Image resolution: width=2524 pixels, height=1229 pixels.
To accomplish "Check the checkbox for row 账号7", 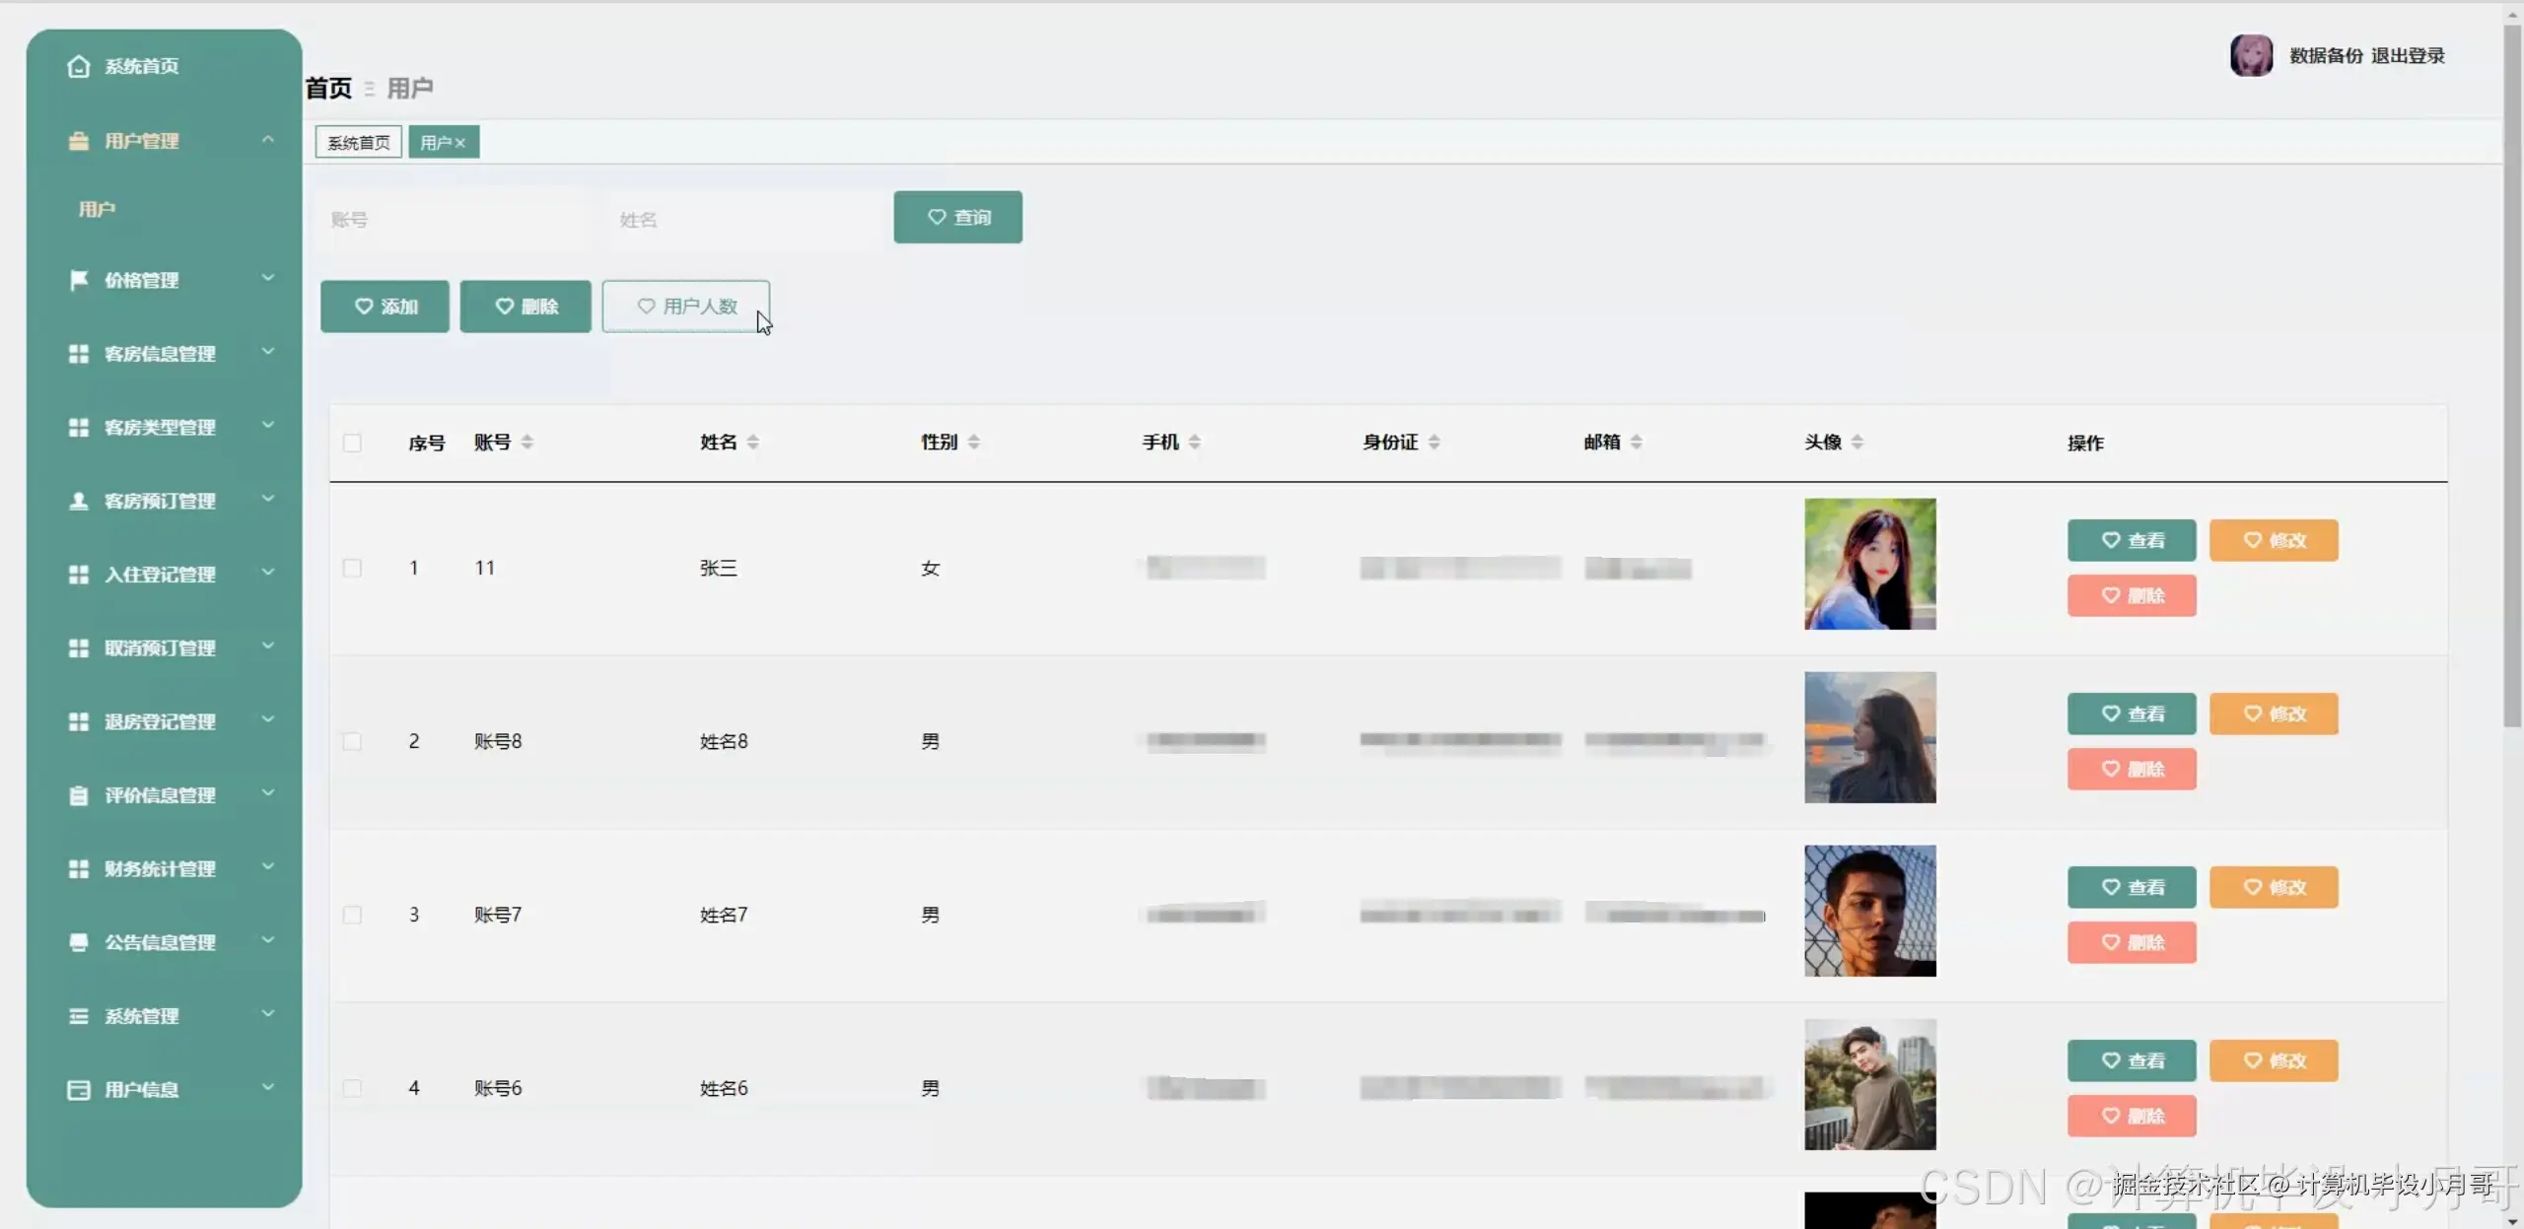I will pos(352,915).
